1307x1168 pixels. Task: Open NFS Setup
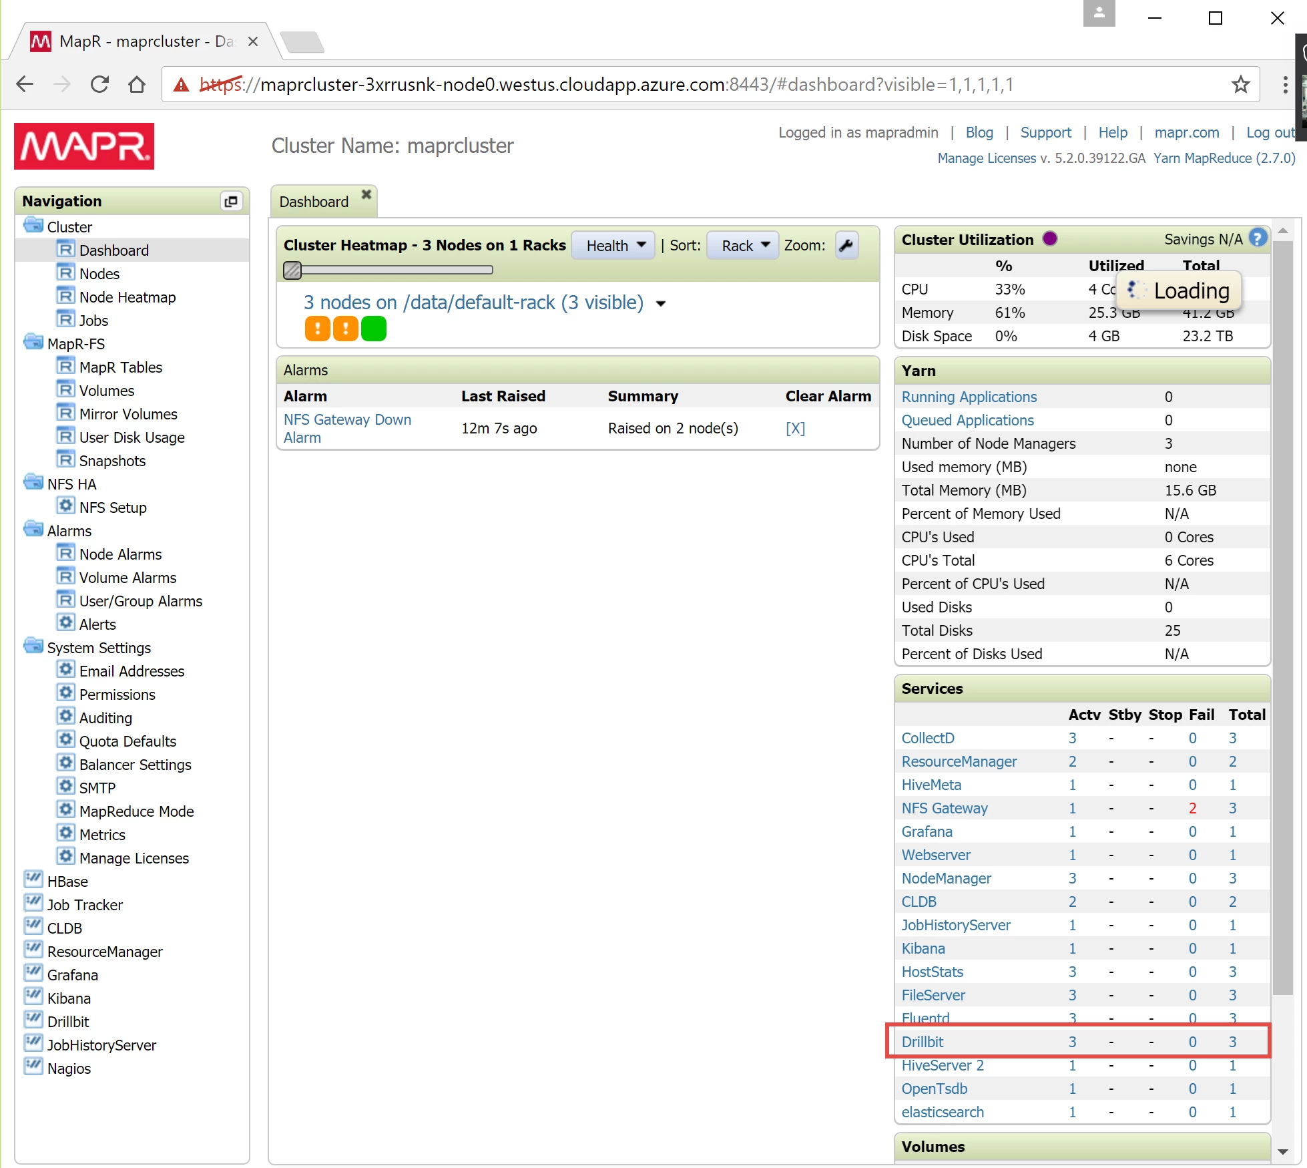113,508
